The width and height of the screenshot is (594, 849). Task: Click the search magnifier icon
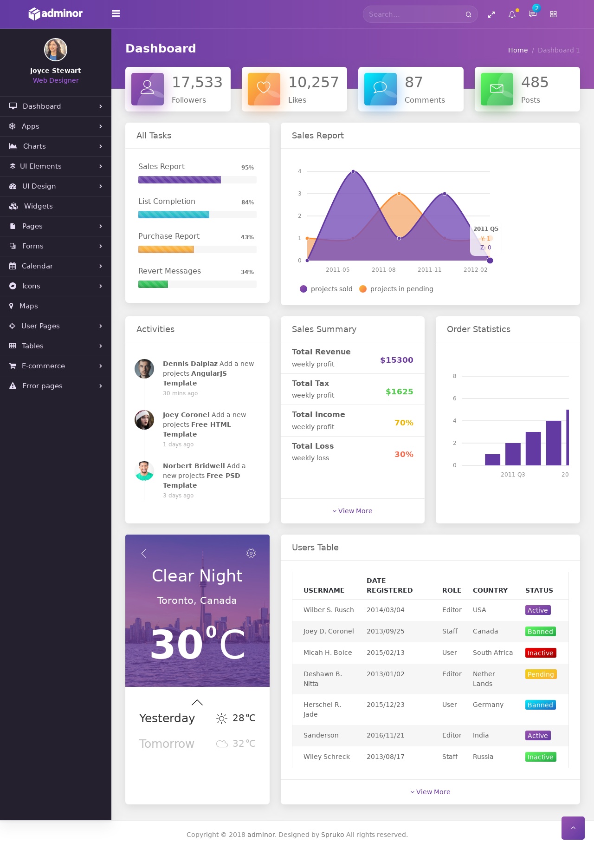click(x=468, y=14)
